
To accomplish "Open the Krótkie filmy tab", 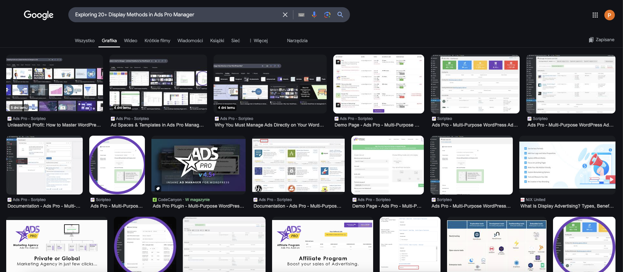I will [x=157, y=41].
